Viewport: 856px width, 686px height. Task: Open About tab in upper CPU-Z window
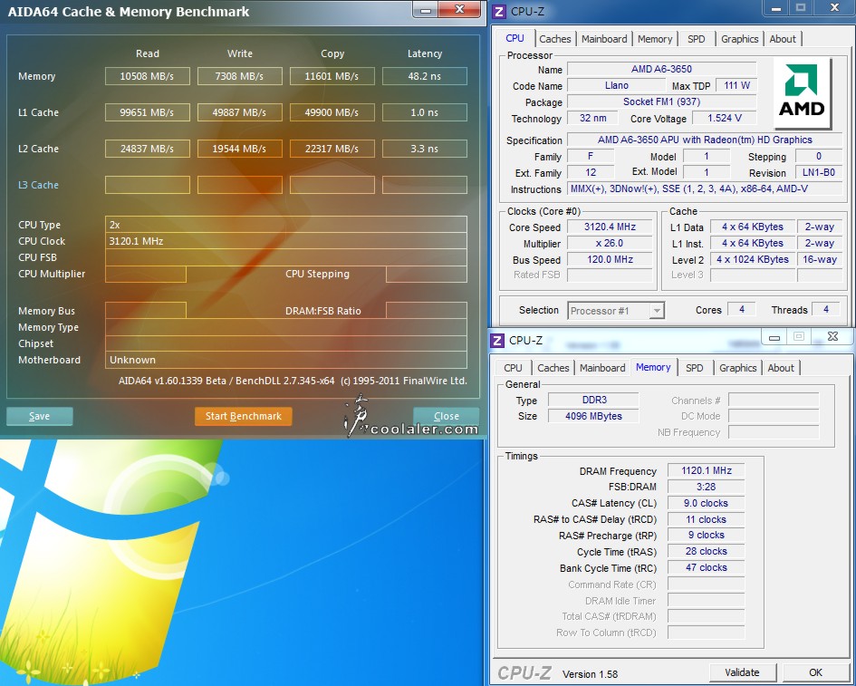(x=783, y=39)
